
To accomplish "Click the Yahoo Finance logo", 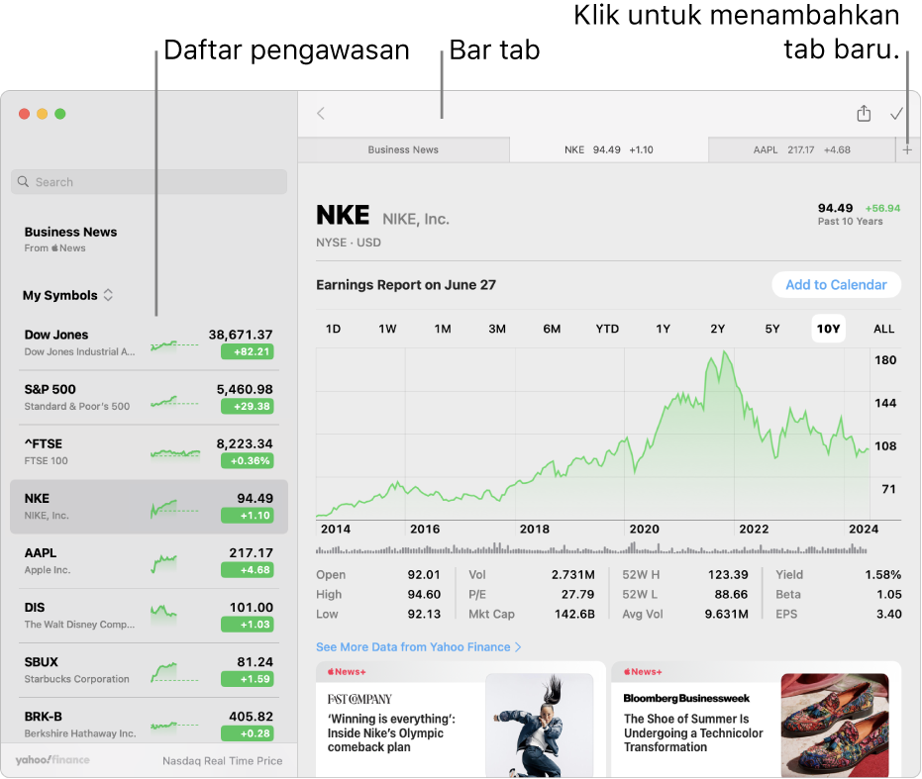I will pos(51,760).
